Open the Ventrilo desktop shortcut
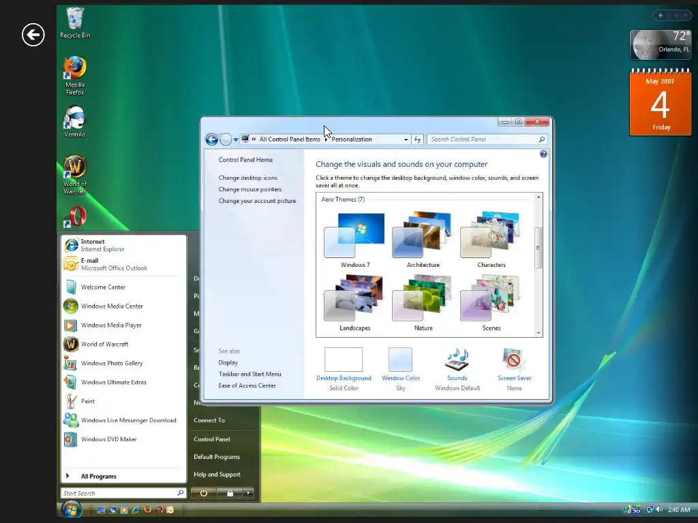698x523 pixels. point(74,121)
